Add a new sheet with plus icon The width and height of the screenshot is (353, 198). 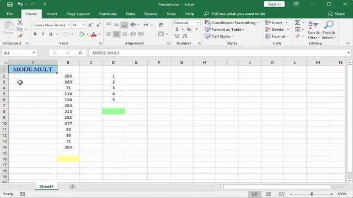point(72,186)
